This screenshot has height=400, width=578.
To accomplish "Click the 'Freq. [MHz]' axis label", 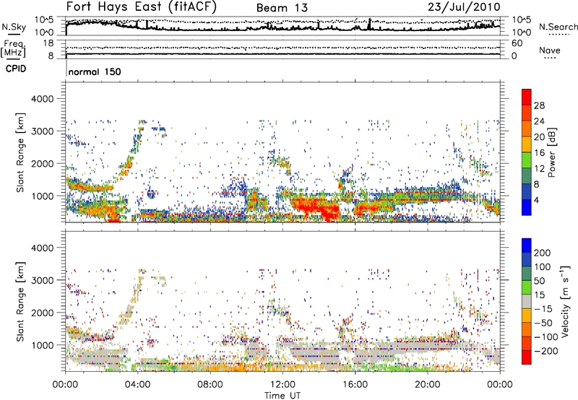I will 13,49.
